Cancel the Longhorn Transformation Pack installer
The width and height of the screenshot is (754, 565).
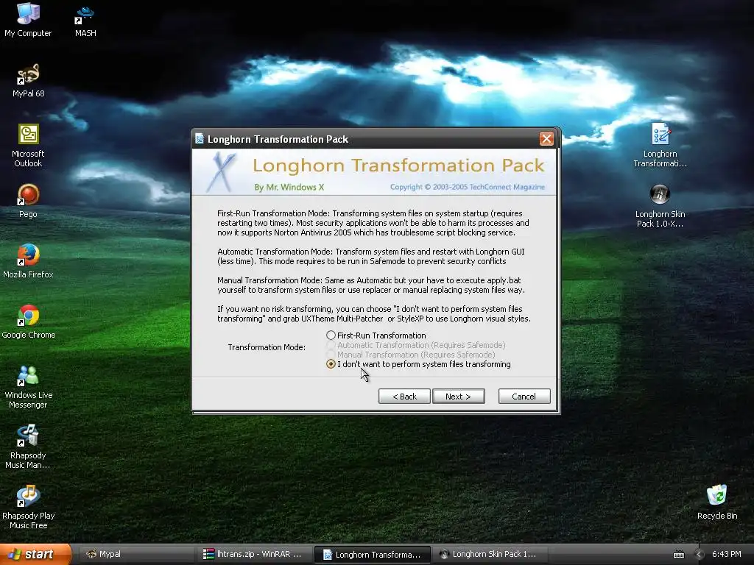tap(524, 397)
